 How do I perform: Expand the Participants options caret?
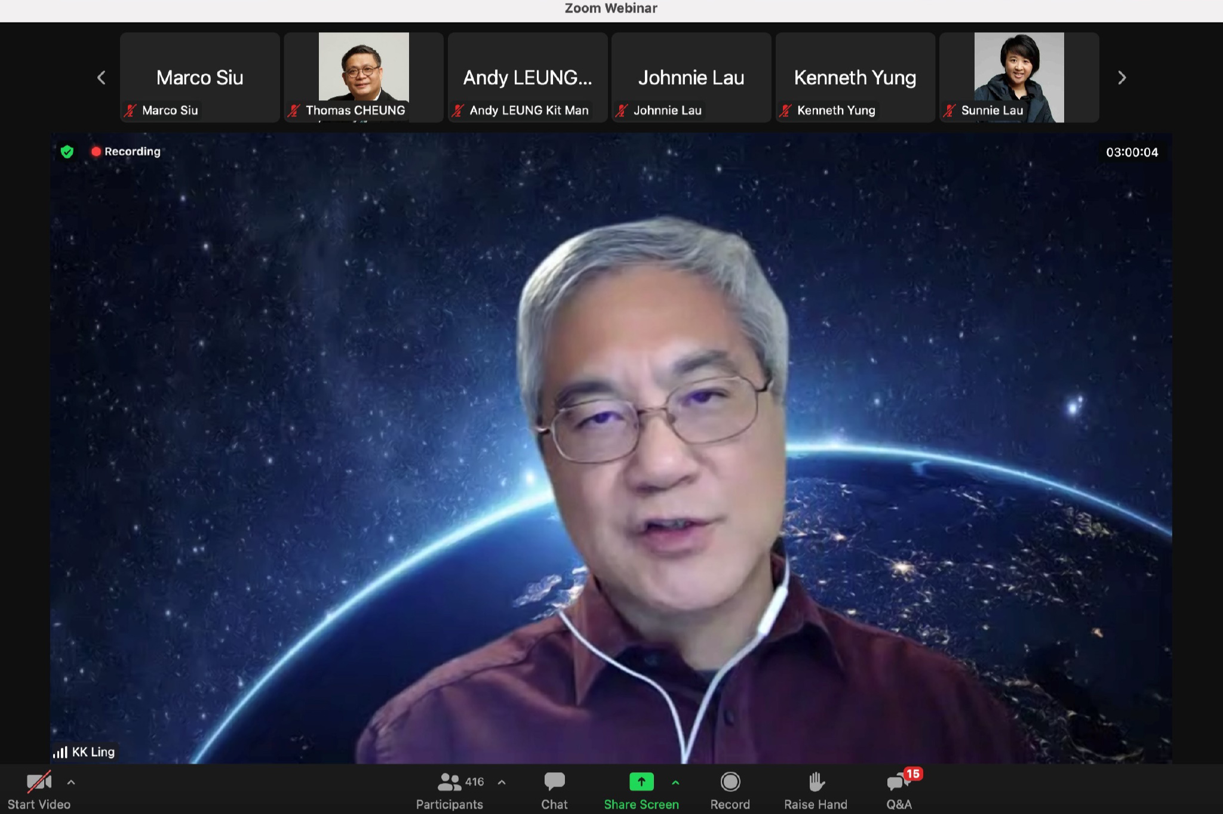pyautogui.click(x=502, y=782)
